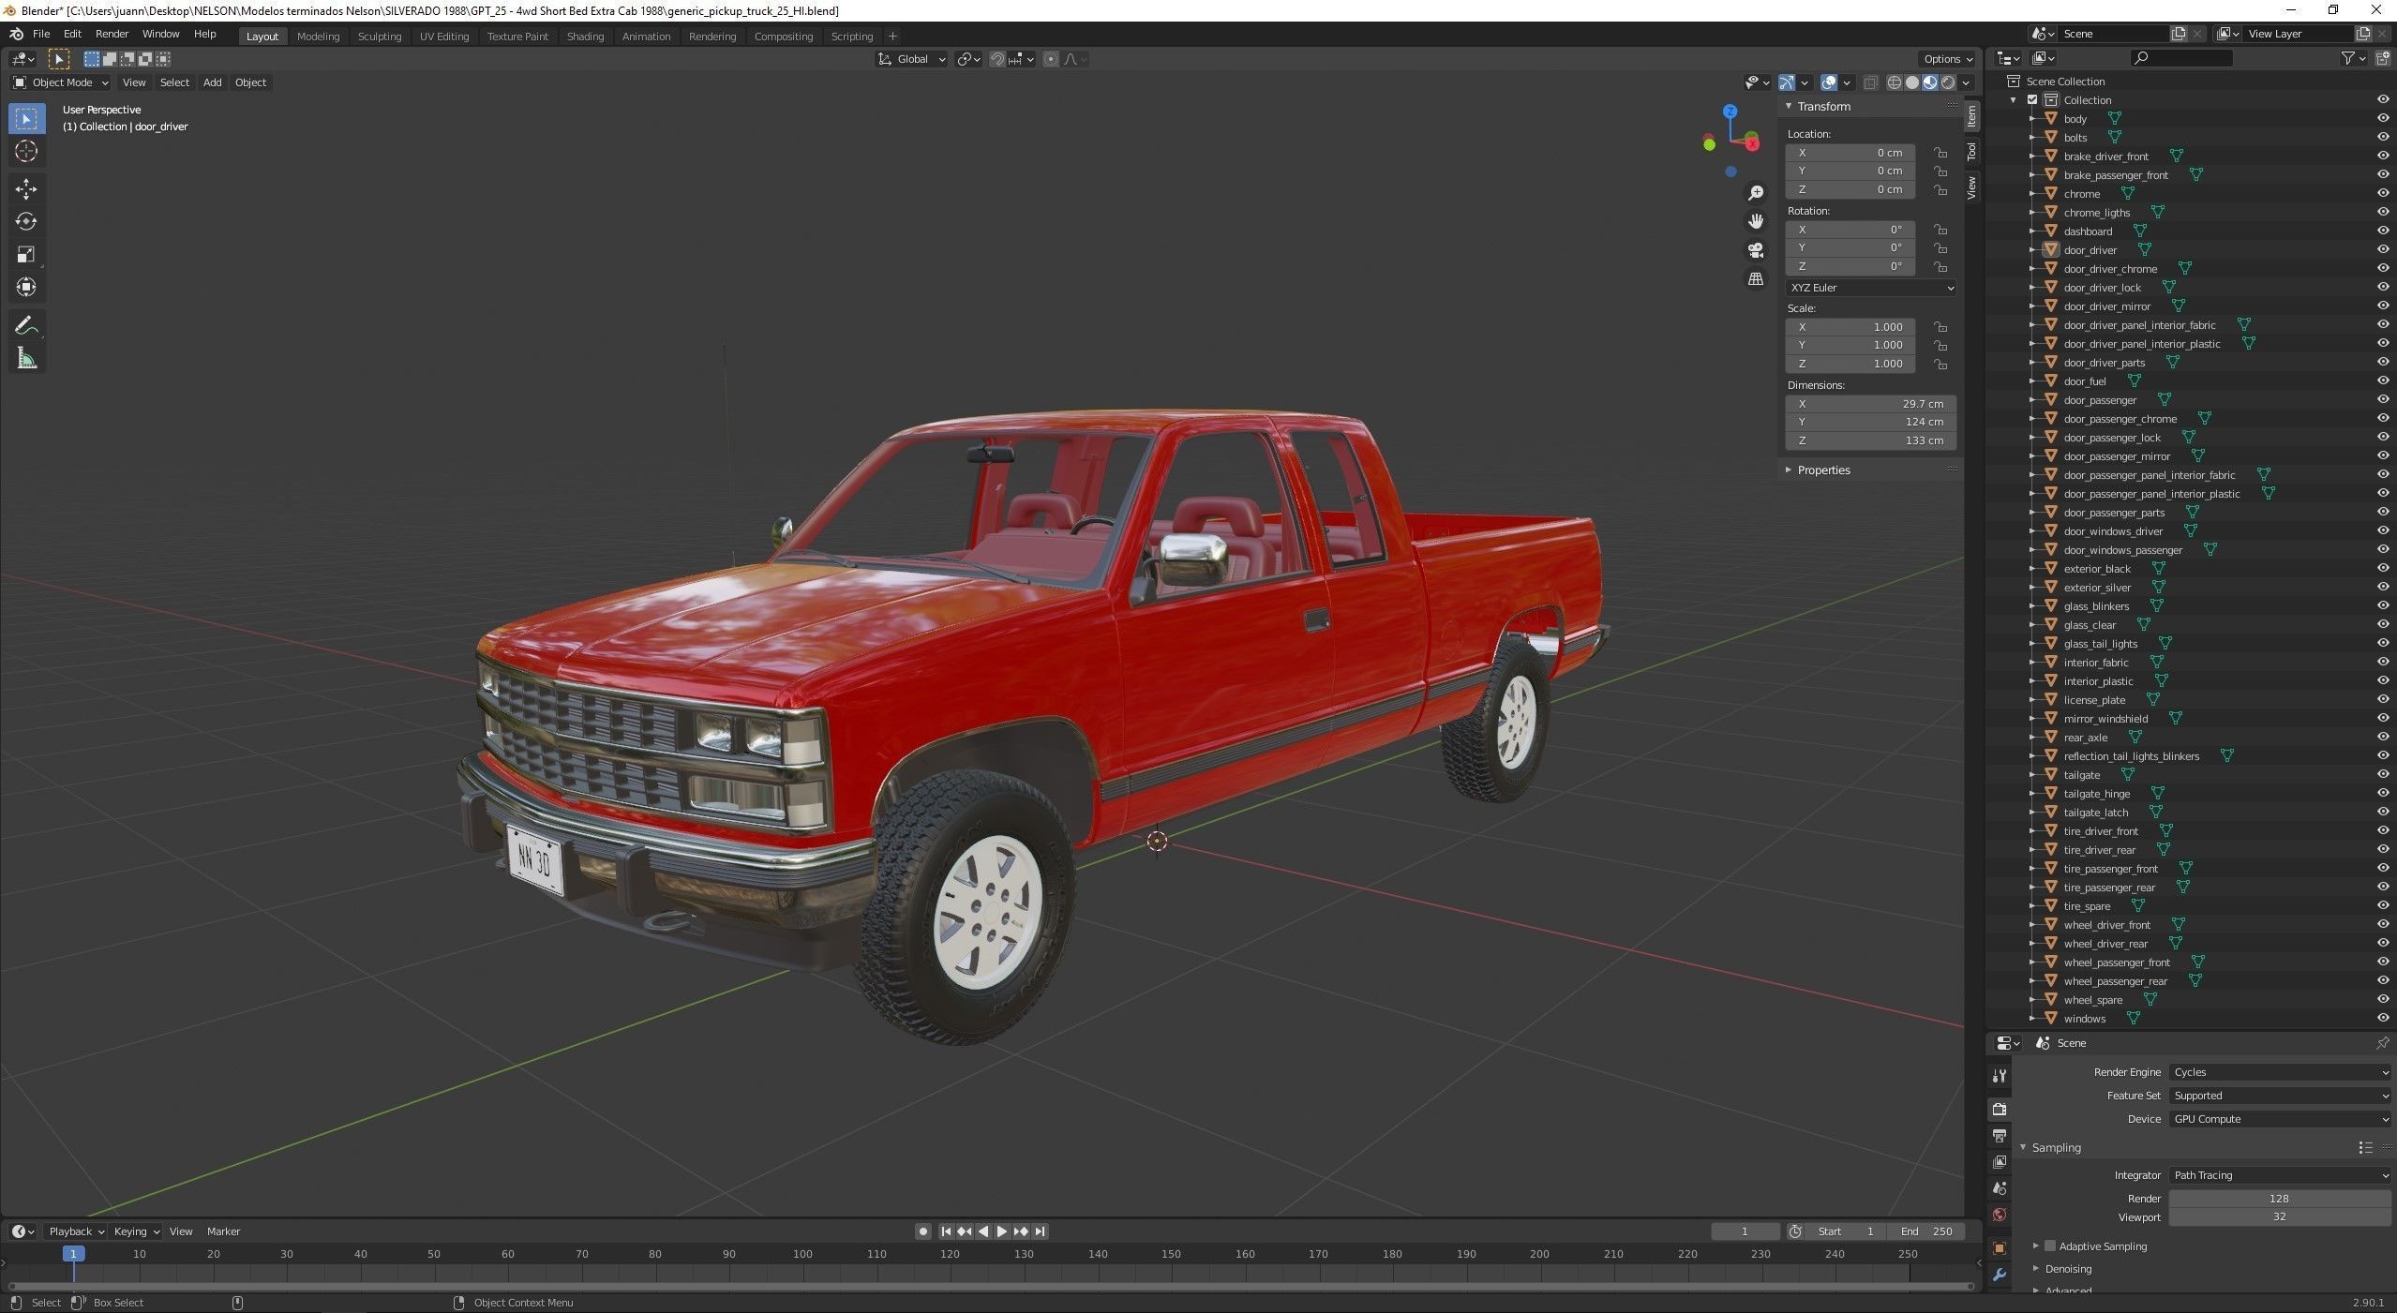Toggle visibility of chrome object
The height and width of the screenshot is (1313, 2397).
[2382, 194]
